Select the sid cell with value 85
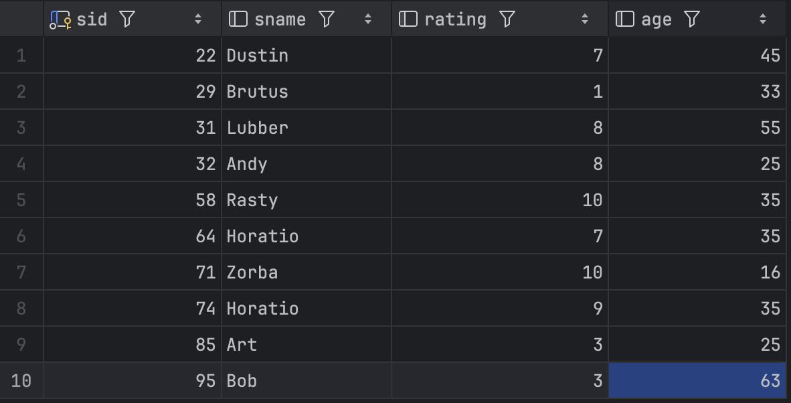Image resolution: width=791 pixels, height=403 pixels. point(133,345)
